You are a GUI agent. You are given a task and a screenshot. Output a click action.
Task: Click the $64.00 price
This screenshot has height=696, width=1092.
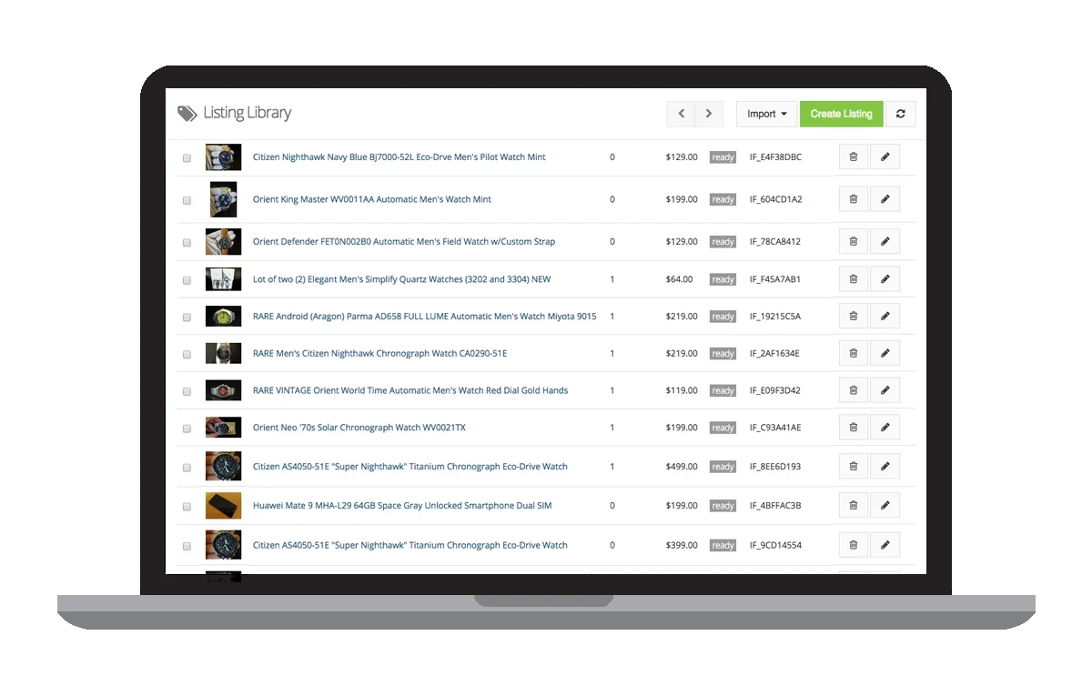point(679,279)
